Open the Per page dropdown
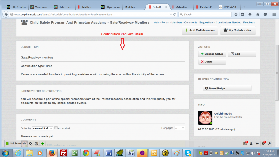Viewport: 279px width, 157px height. [180, 128]
